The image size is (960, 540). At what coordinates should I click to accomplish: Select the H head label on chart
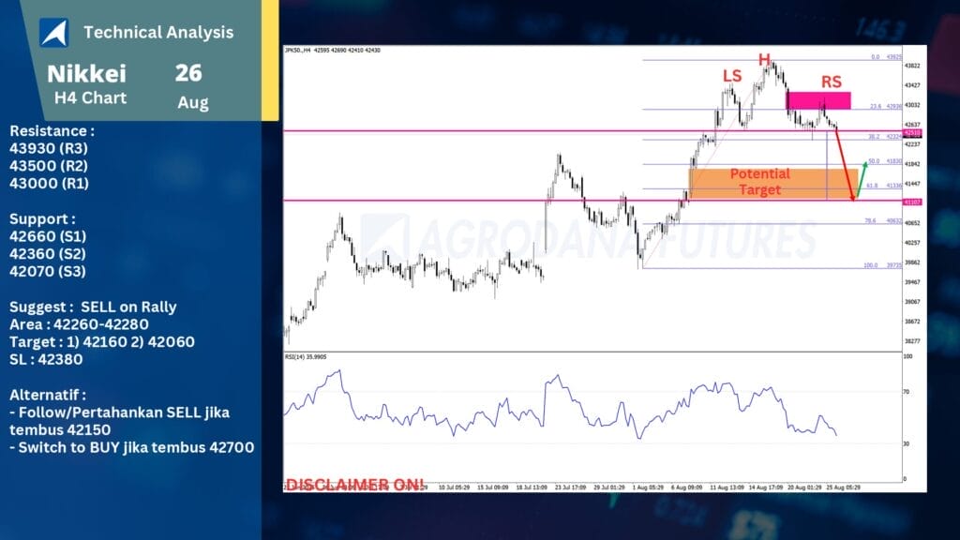pos(764,60)
